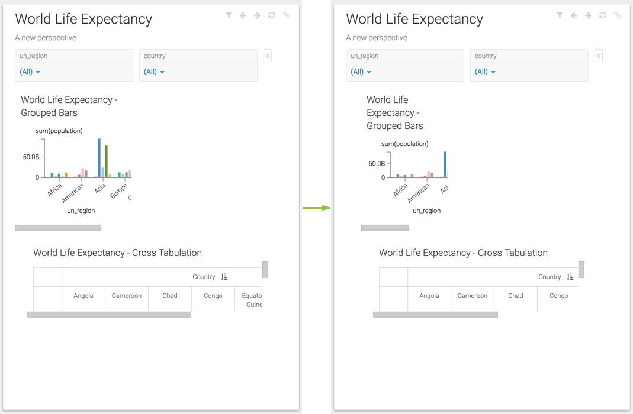
Task: Refresh the right dashboard using refresh icon
Action: click(x=603, y=15)
